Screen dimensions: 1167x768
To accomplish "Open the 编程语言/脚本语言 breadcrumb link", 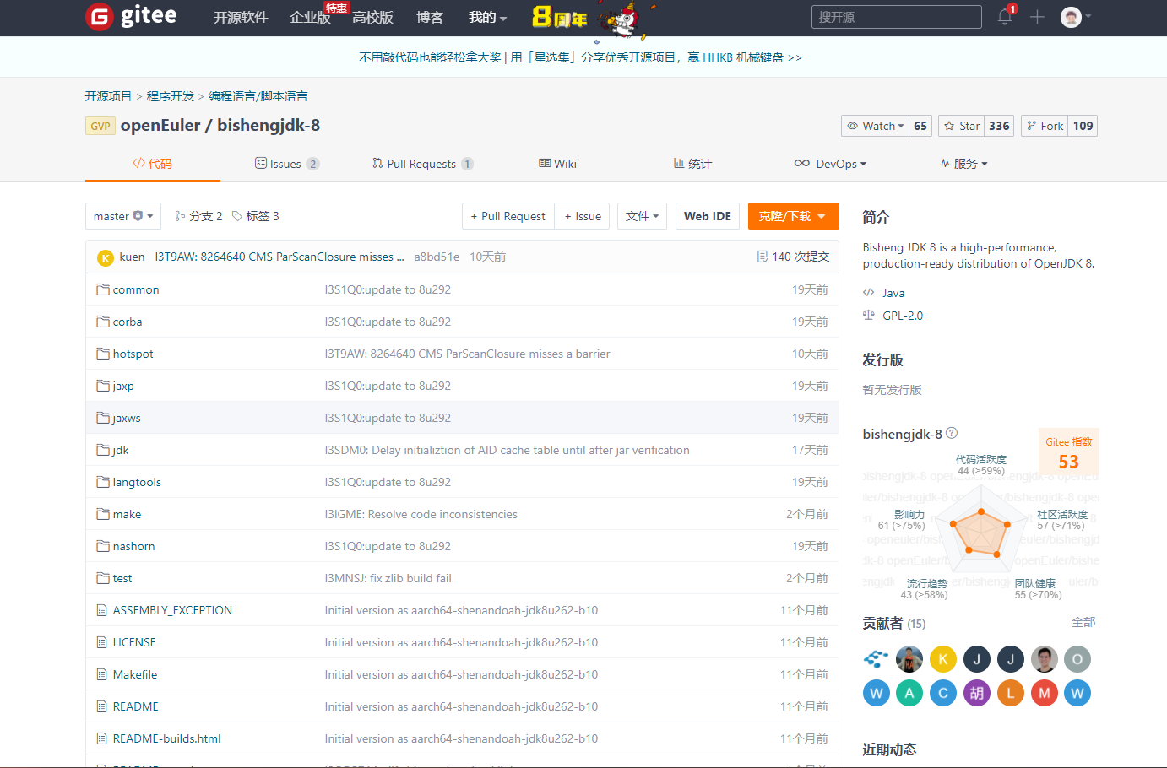I will click(258, 96).
